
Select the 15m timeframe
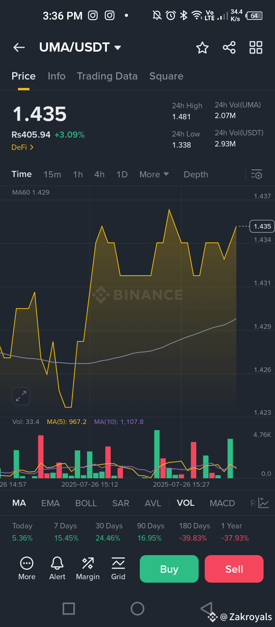pos(52,174)
